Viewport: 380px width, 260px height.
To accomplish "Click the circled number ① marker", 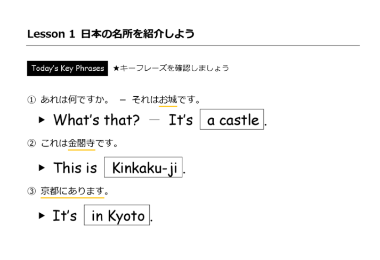I will point(31,99).
